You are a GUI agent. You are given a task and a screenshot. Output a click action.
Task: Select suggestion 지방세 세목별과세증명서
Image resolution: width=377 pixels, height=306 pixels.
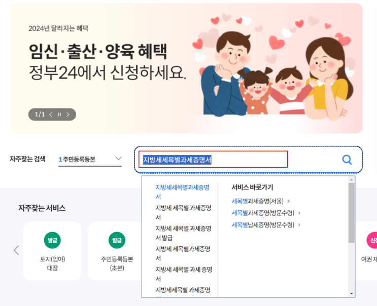click(x=183, y=253)
